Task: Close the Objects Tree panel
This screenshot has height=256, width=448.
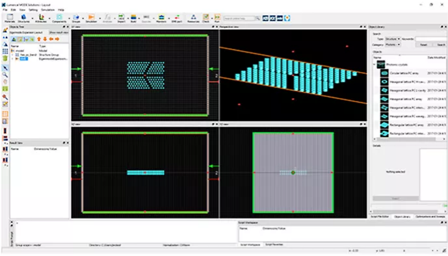Action: click(x=68, y=27)
